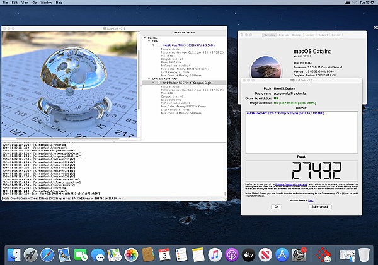This screenshot has width=378, height=265.
Task: Open System Preferences from the Dock
Action: [300, 254]
